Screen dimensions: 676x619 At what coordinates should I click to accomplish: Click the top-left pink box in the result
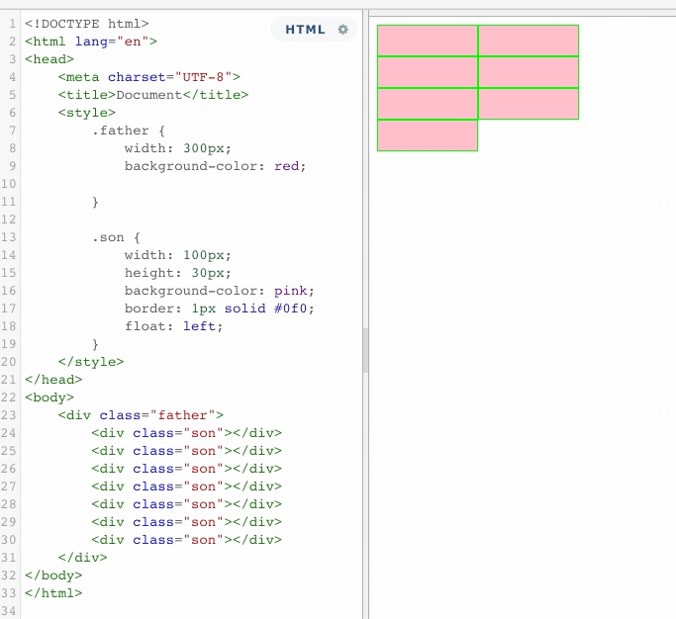point(427,41)
